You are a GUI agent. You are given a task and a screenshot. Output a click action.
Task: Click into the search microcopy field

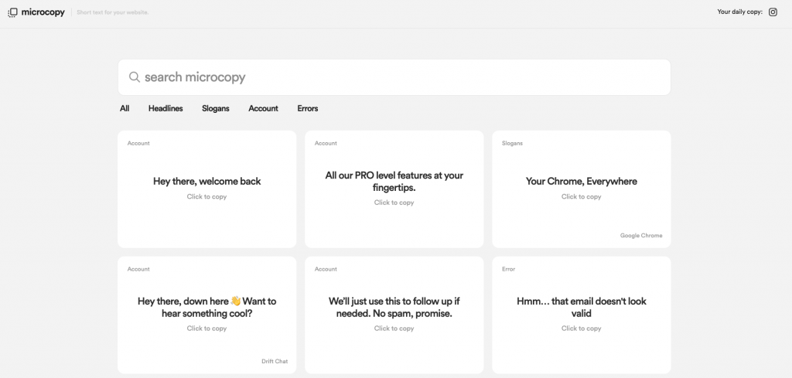[x=402, y=77]
